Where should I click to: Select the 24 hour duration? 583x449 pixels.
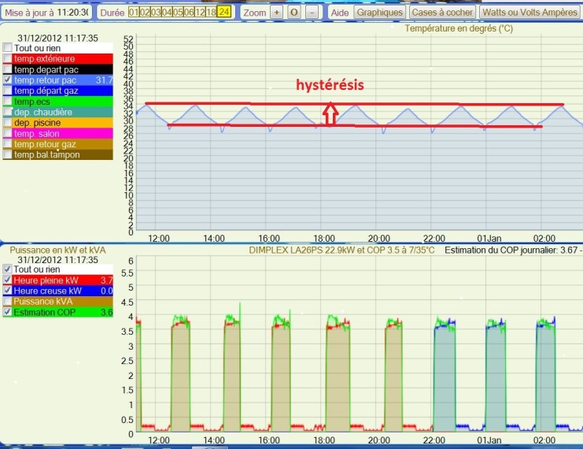(224, 13)
